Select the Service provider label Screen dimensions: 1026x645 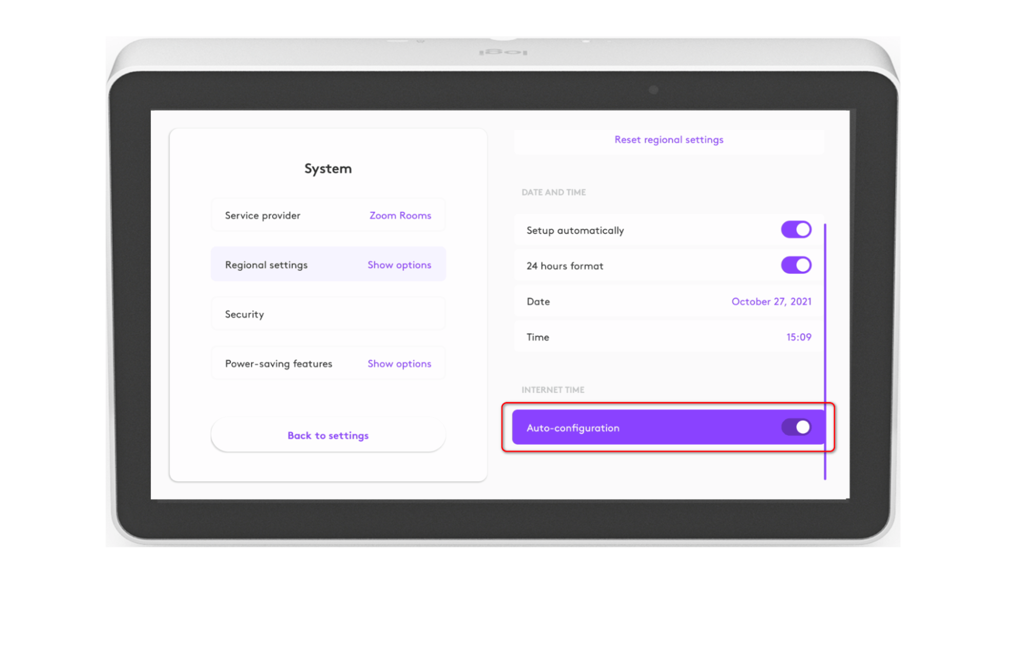point(262,216)
